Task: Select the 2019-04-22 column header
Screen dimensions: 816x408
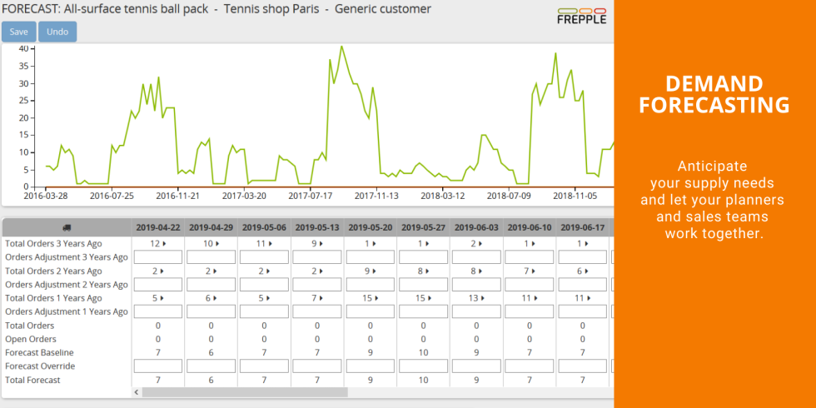Action: tap(158, 227)
